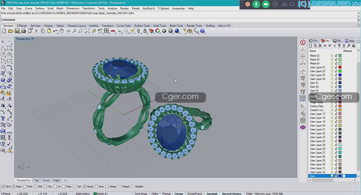Enable the Point osnap checkbox
The height and width of the screenshot is (195, 361).
coord(24,186)
